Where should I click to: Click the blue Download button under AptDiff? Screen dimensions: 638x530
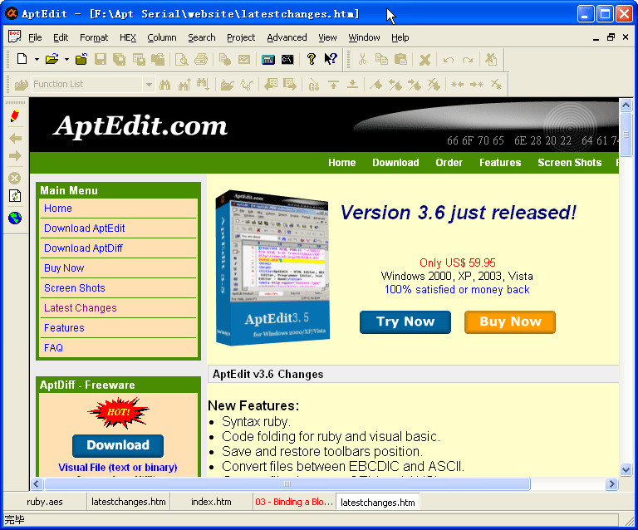118,446
